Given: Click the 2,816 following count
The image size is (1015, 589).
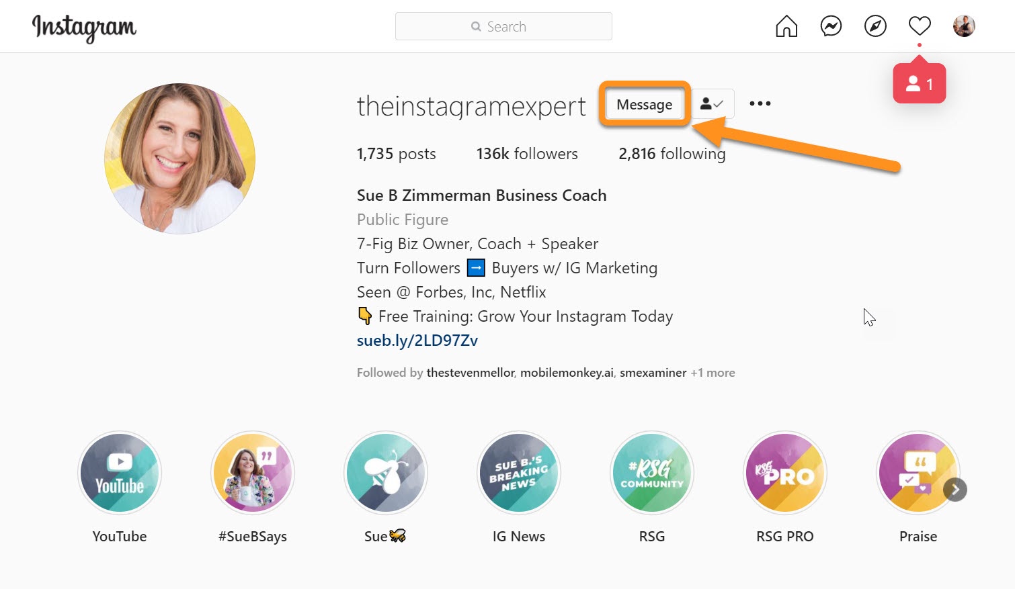Looking at the screenshot, I should 672,153.
